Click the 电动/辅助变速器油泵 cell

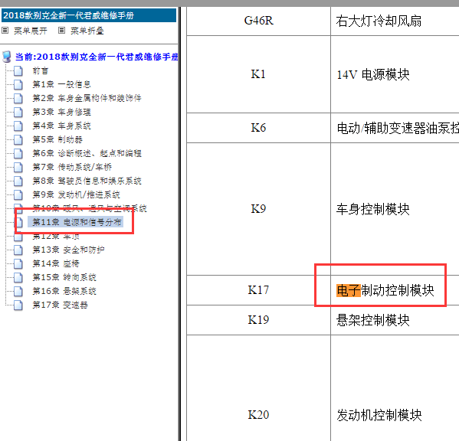(395, 128)
